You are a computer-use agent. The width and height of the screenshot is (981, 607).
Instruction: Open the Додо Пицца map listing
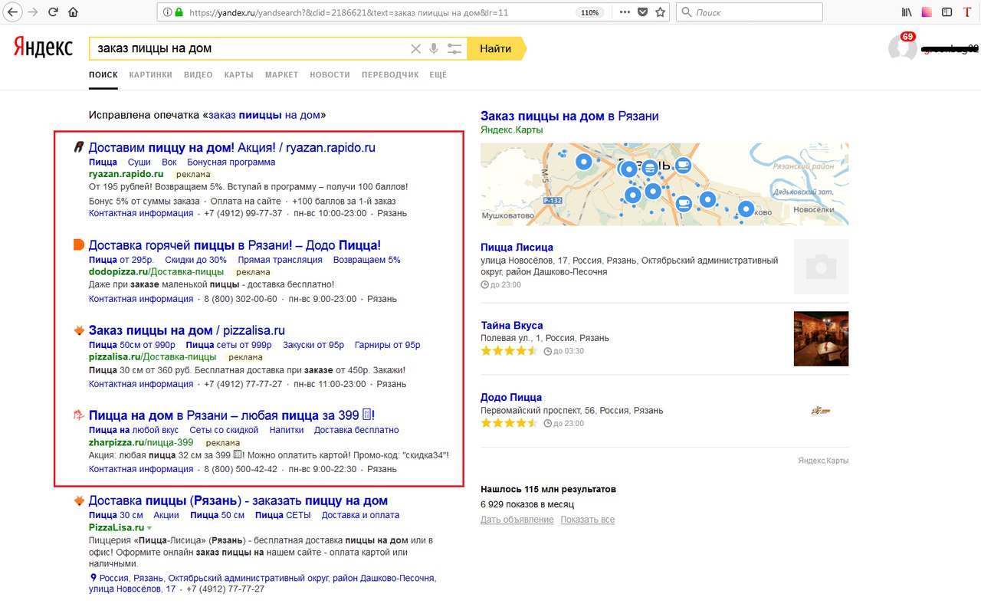pyautogui.click(x=511, y=398)
